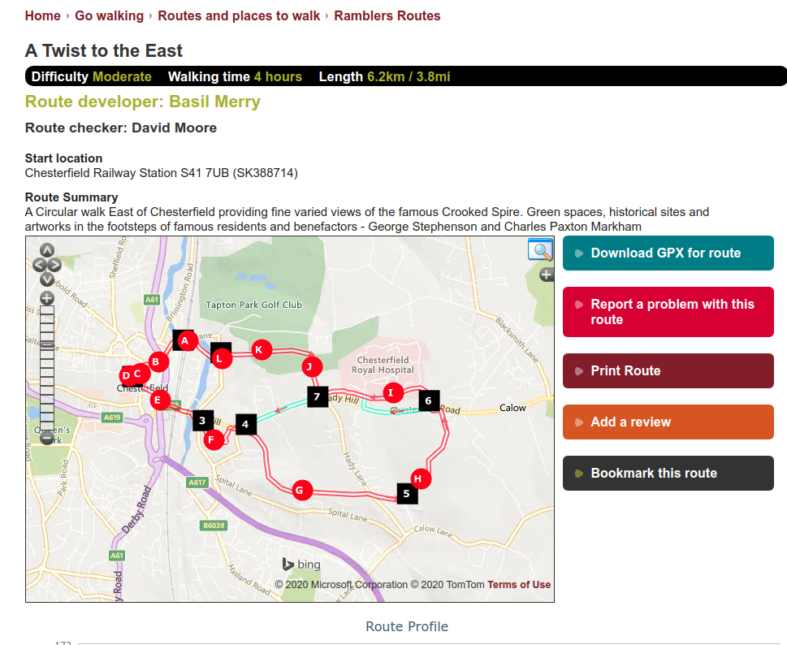
Task: Go to Home breadcrumb
Action: click(42, 15)
